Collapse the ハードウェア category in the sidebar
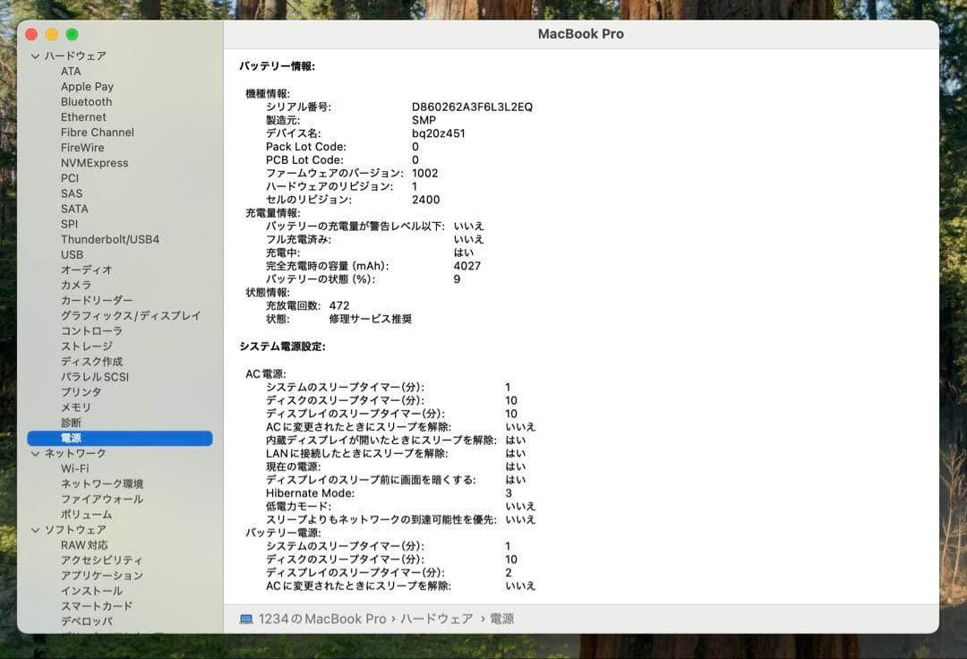The height and width of the screenshot is (659, 967). pos(35,55)
